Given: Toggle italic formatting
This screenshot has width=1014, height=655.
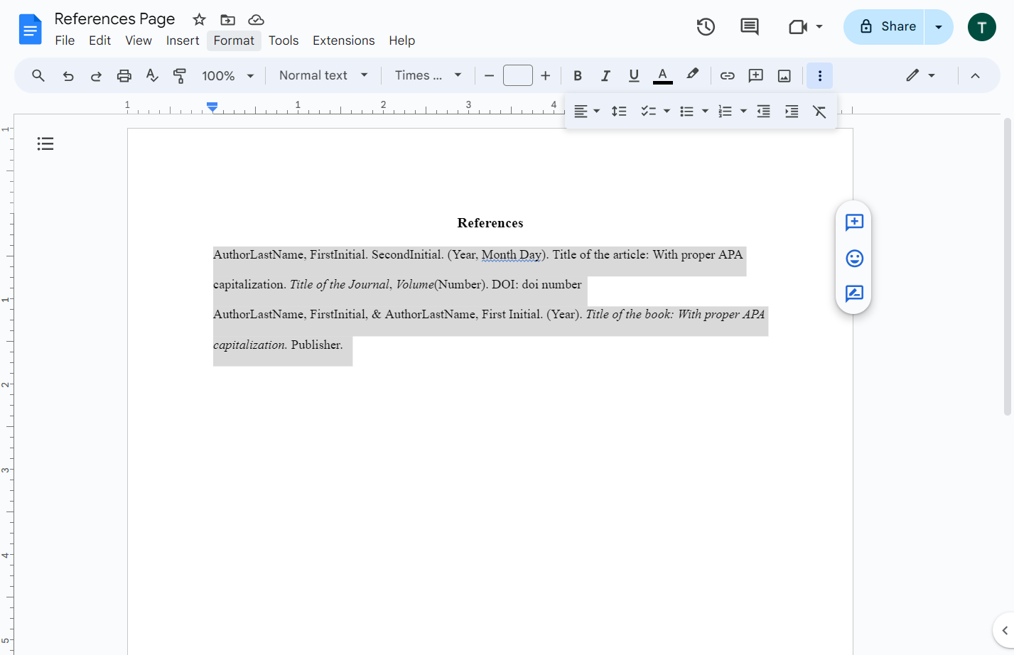Looking at the screenshot, I should 605,75.
